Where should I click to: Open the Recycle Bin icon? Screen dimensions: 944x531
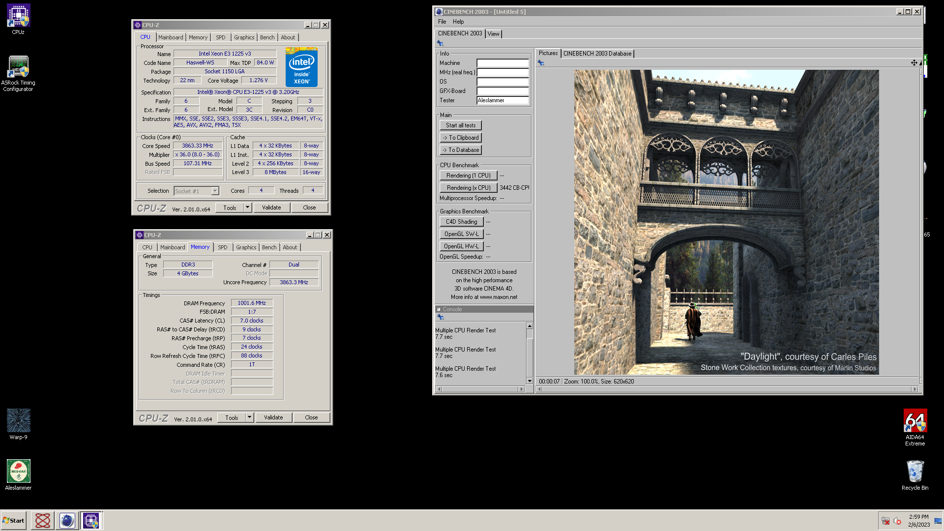pyautogui.click(x=915, y=475)
